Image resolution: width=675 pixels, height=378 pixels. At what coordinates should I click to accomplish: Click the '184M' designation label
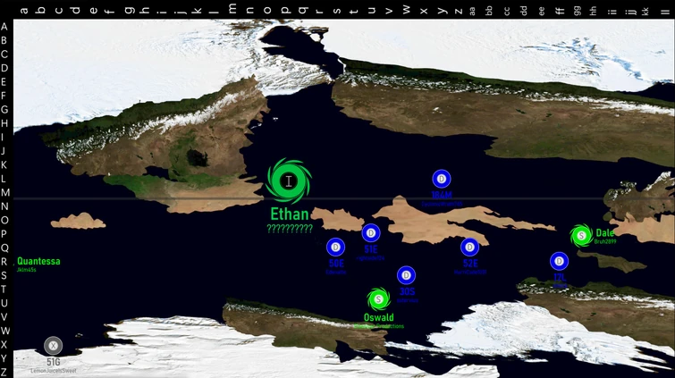coord(442,195)
